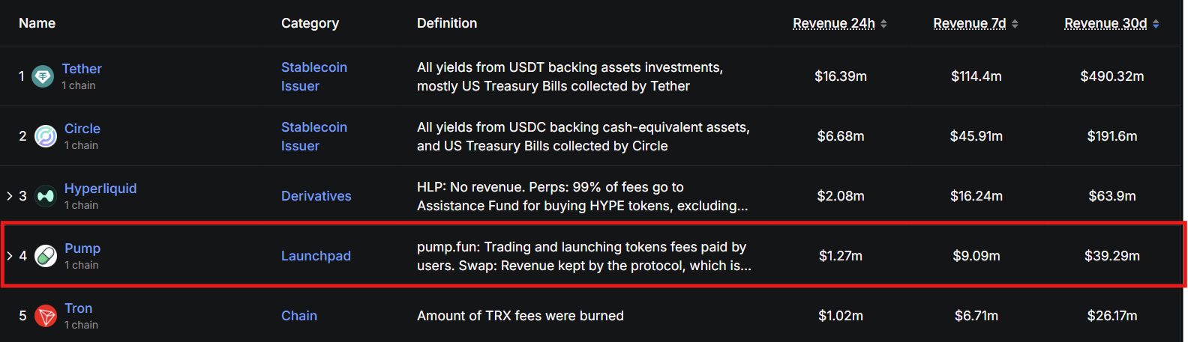Expand the Hyperliquid row chevron
The width and height of the screenshot is (1188, 342).
click(10, 196)
